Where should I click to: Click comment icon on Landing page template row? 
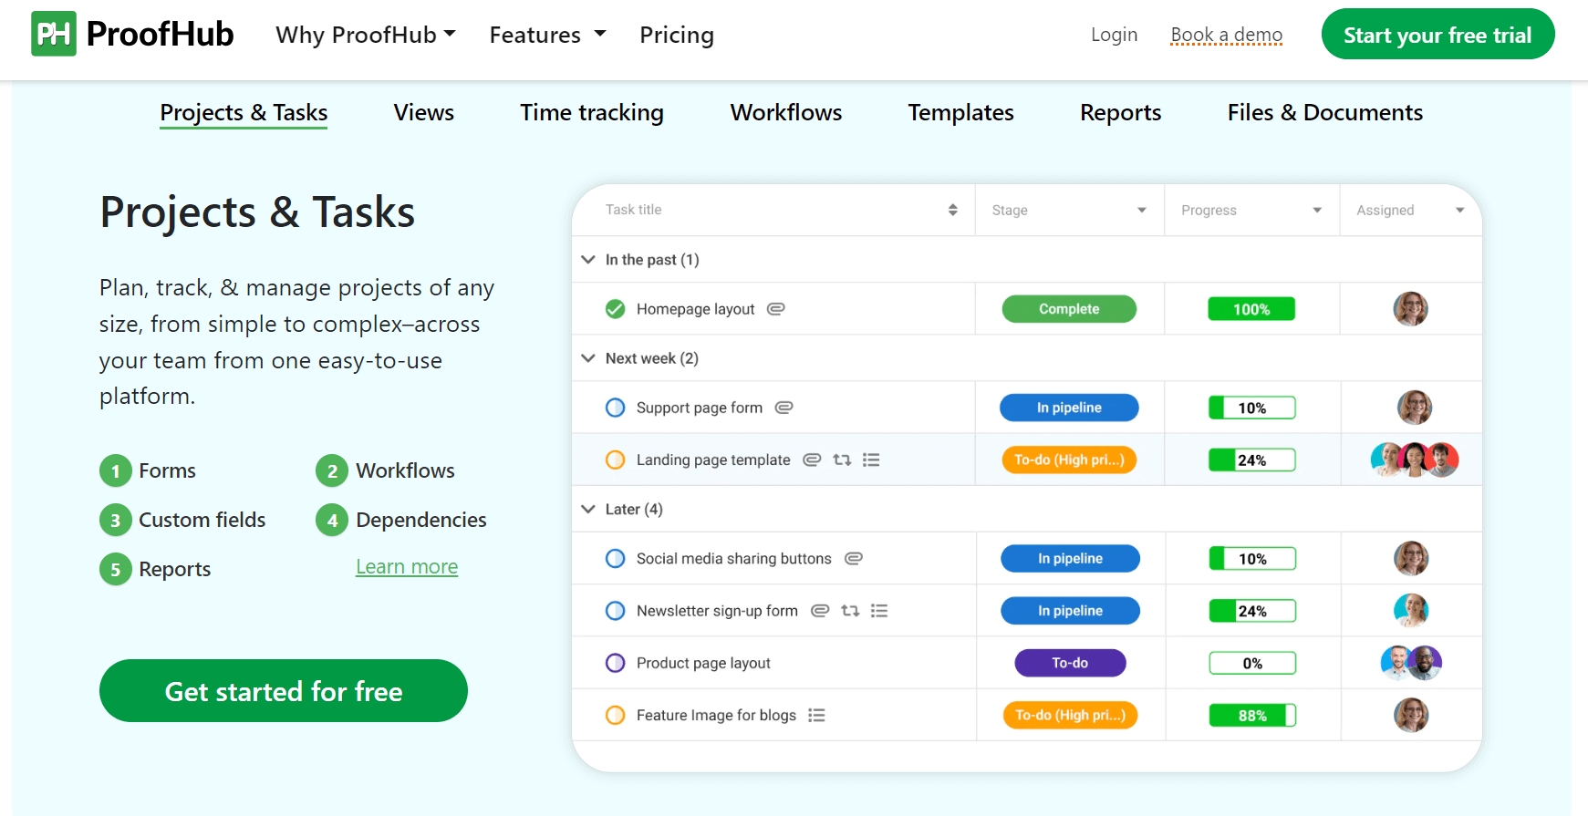pyautogui.click(x=812, y=460)
